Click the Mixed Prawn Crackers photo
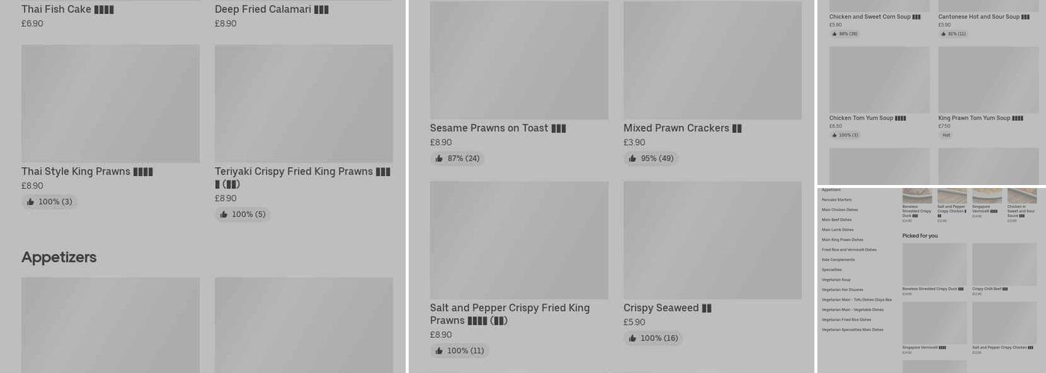The height and width of the screenshot is (373, 1046). (712, 60)
